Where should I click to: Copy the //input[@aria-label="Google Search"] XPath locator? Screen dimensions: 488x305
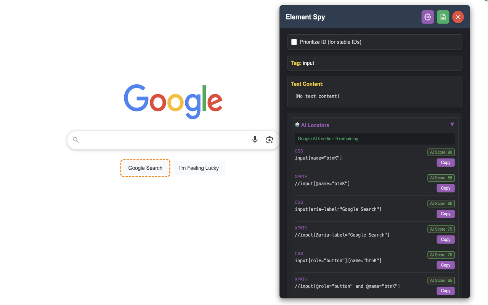coord(445,239)
